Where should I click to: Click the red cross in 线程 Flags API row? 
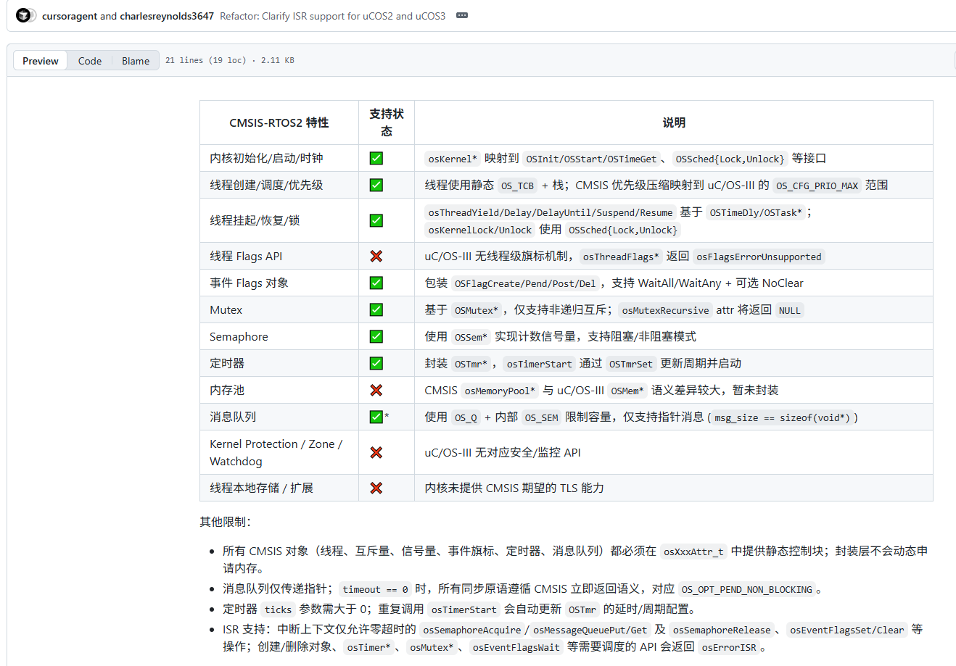(376, 256)
